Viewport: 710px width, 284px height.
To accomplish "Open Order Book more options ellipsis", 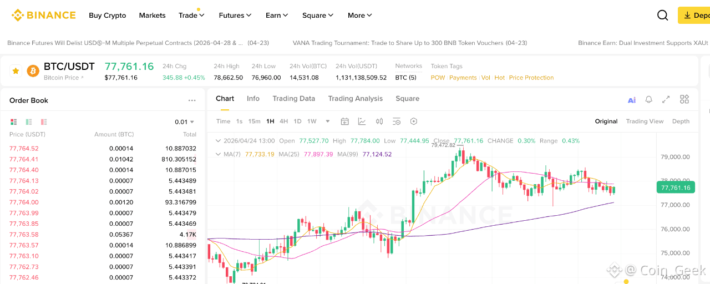I will click(x=192, y=100).
